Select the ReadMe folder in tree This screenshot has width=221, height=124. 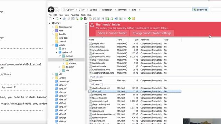pyautogui.click(x=62, y=34)
